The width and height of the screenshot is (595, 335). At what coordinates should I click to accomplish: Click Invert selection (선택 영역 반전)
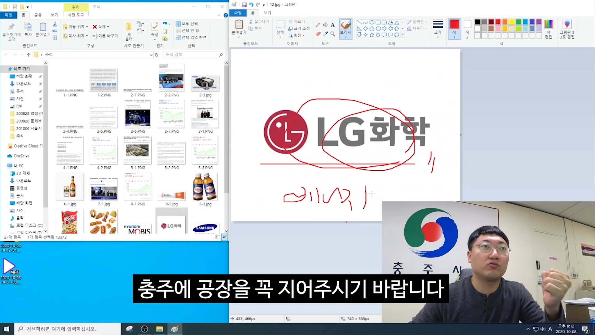click(191, 37)
